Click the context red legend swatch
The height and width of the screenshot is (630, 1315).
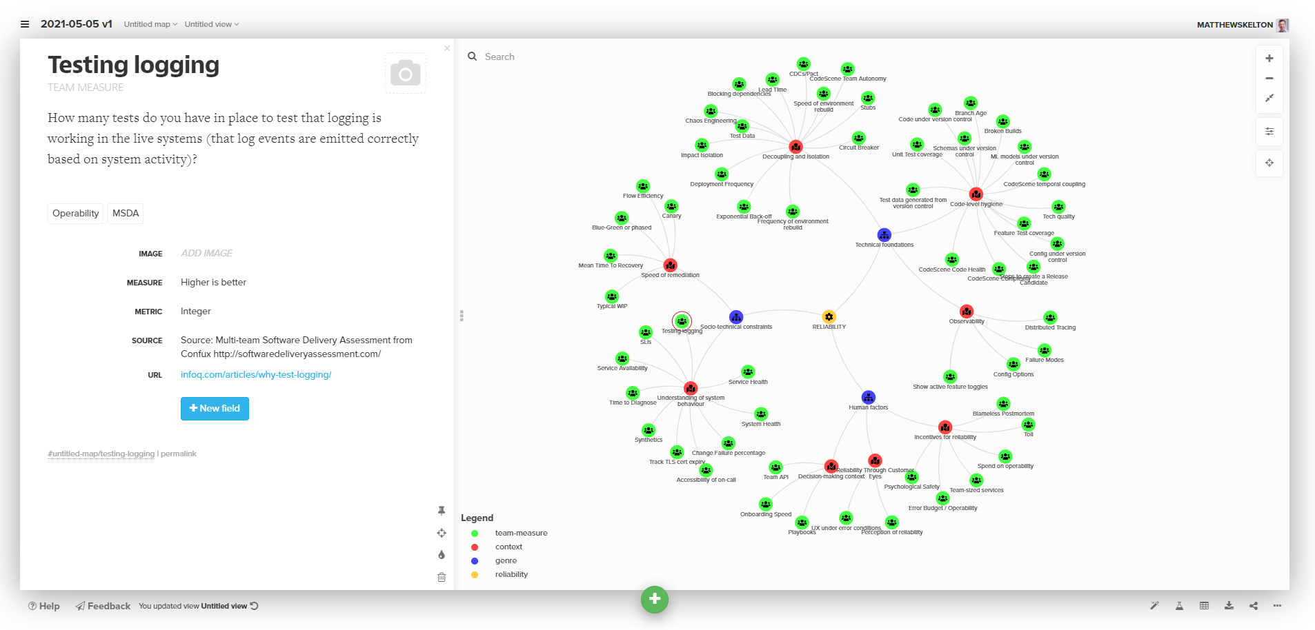click(x=475, y=547)
